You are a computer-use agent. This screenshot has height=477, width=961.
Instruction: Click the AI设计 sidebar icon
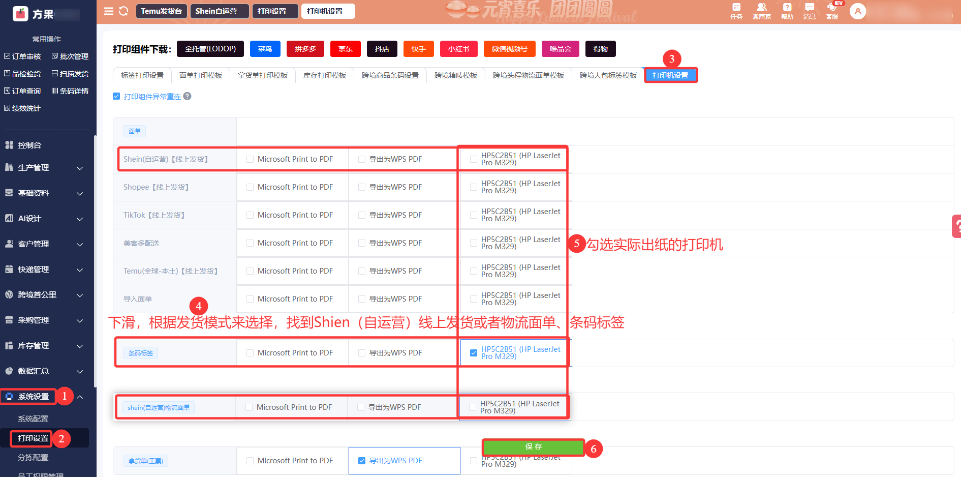[9, 218]
